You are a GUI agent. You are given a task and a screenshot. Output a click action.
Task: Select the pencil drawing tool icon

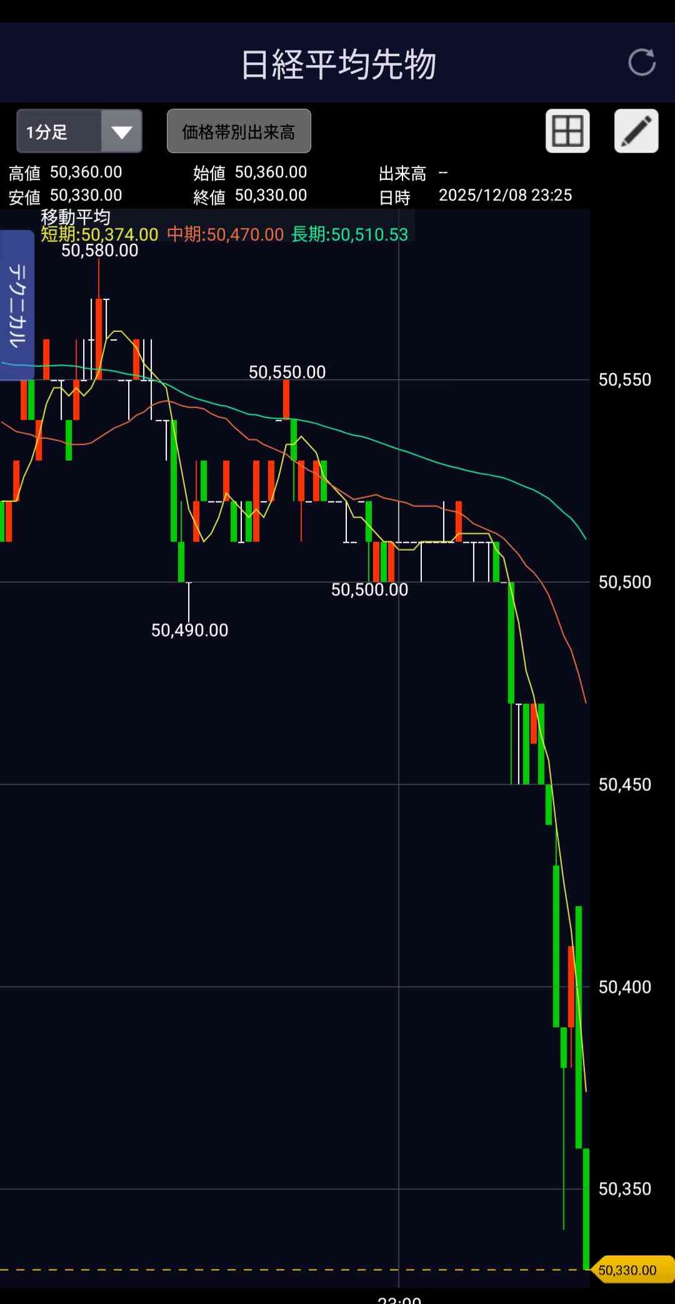tap(636, 131)
